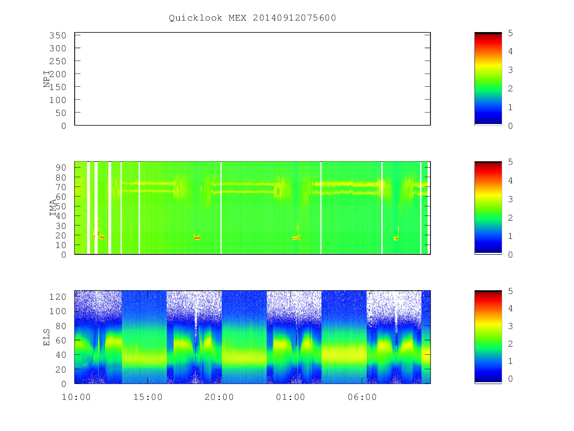The width and height of the screenshot is (574, 431).
Task: Click the 80 tick on IMA axis
Action: click(60, 177)
